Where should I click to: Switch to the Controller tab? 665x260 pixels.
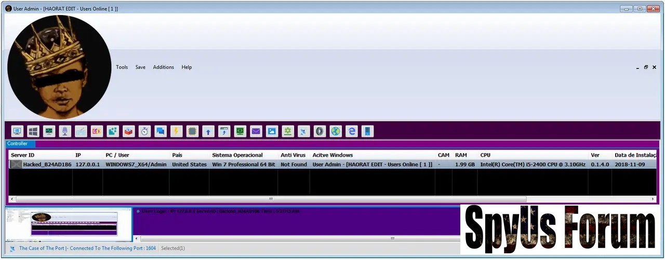[18, 144]
